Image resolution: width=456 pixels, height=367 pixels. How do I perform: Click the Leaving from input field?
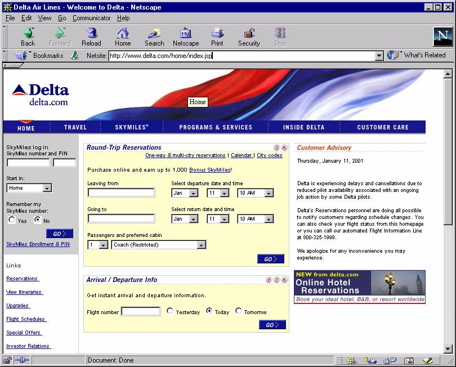click(x=121, y=193)
